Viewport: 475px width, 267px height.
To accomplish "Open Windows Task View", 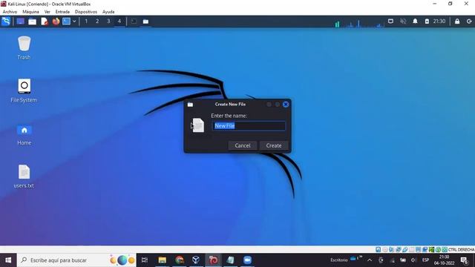I will point(145,260).
